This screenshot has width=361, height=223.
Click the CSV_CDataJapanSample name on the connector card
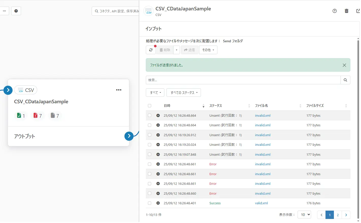[41, 102]
